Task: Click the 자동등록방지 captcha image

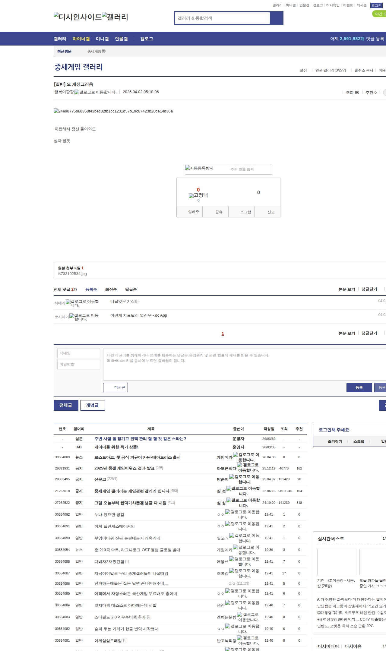Action: point(199,168)
